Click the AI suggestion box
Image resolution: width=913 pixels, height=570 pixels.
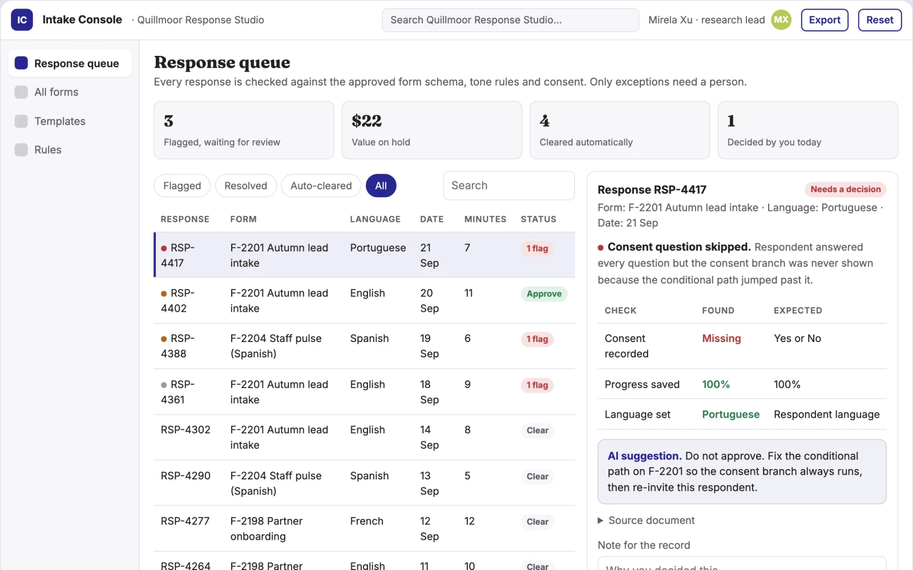point(742,471)
